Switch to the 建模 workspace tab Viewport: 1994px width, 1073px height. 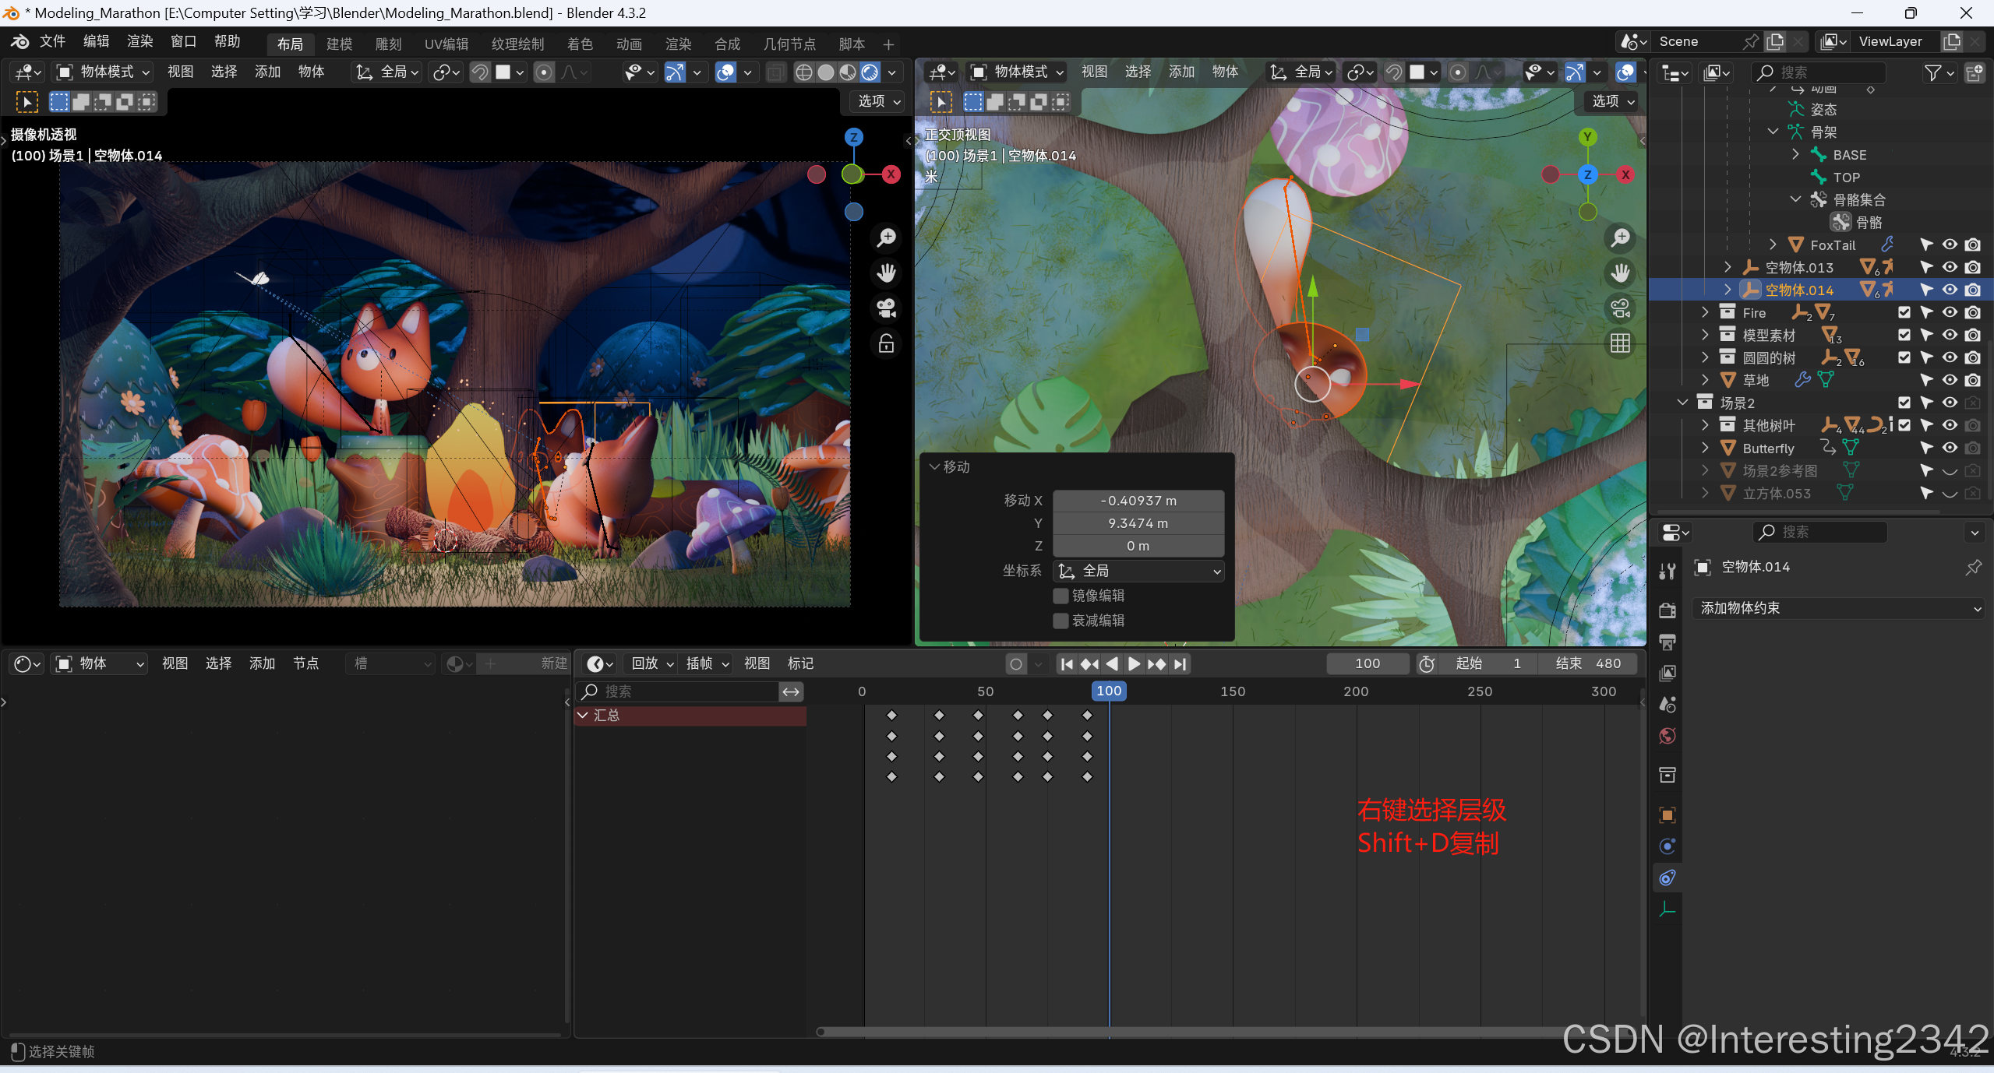pos(339,44)
